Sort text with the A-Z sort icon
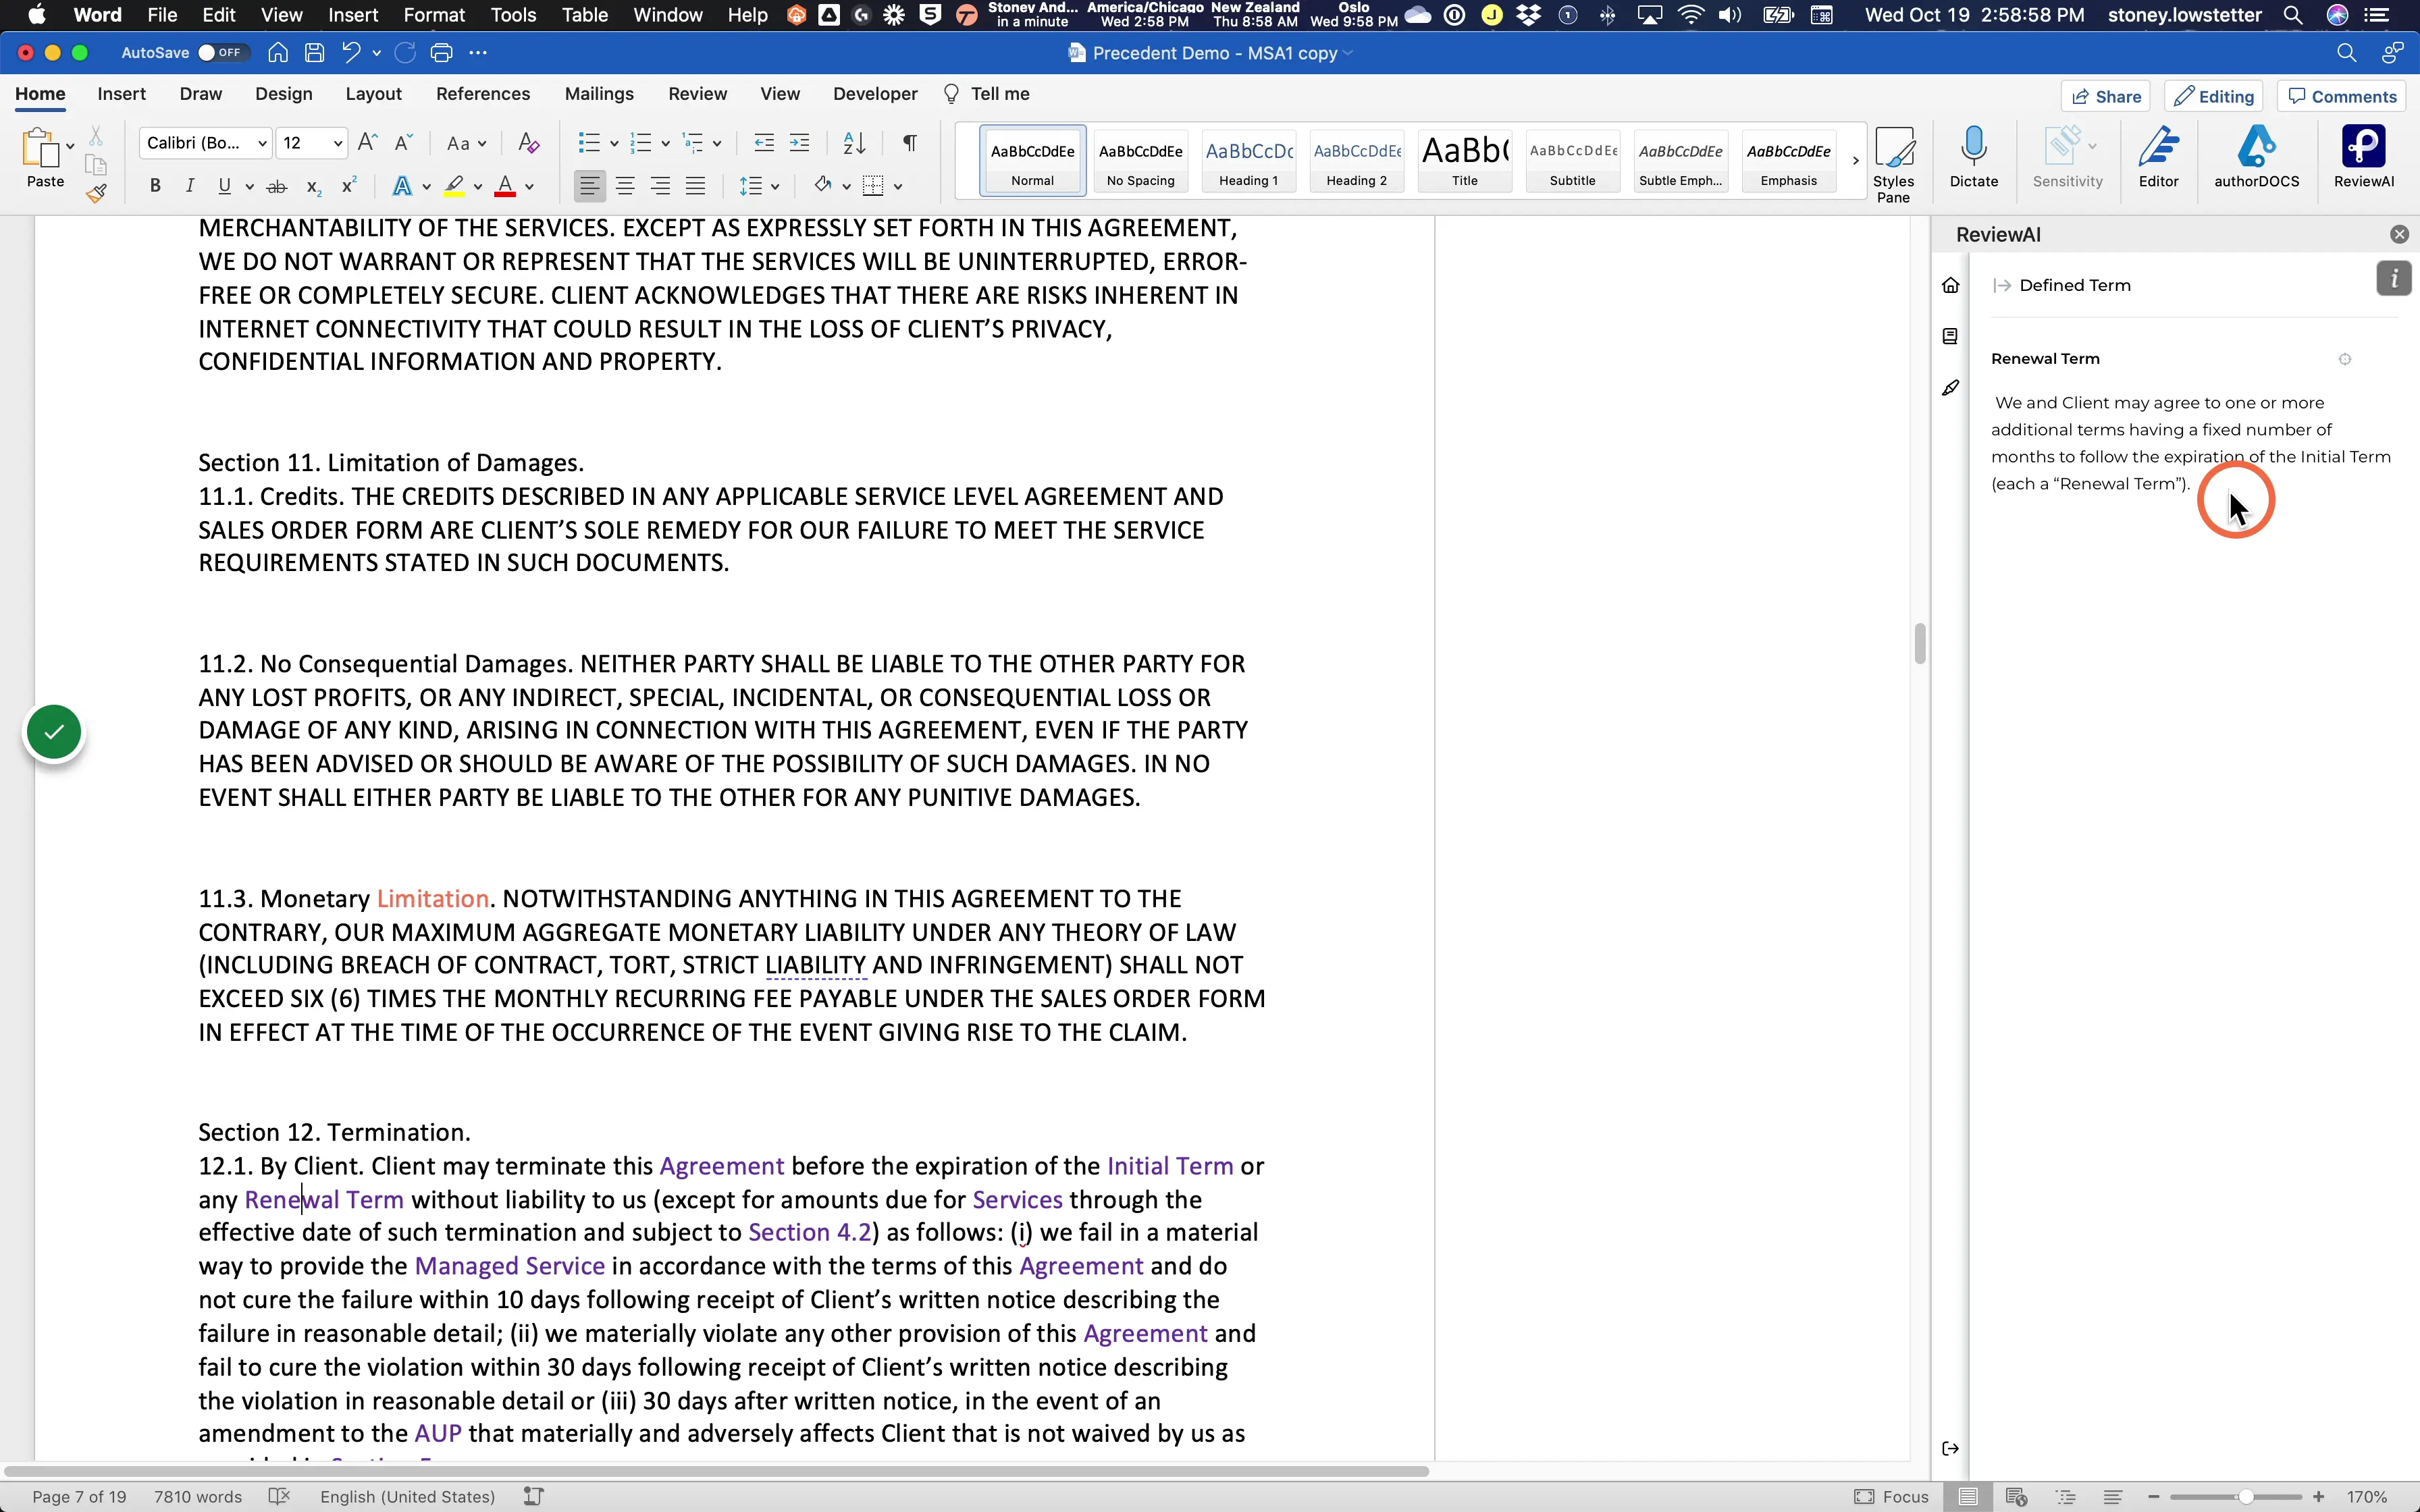 pyautogui.click(x=854, y=143)
